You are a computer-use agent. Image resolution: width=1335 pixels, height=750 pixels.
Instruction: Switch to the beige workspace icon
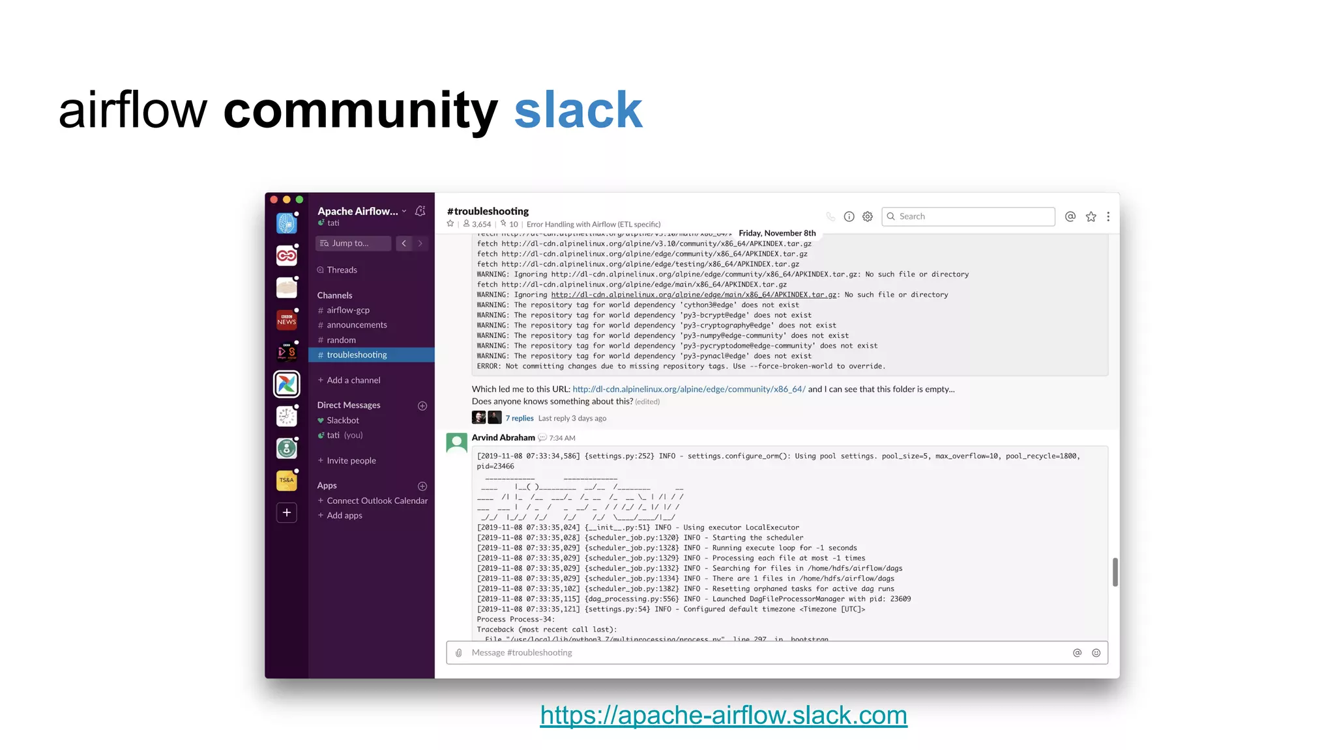[287, 288]
